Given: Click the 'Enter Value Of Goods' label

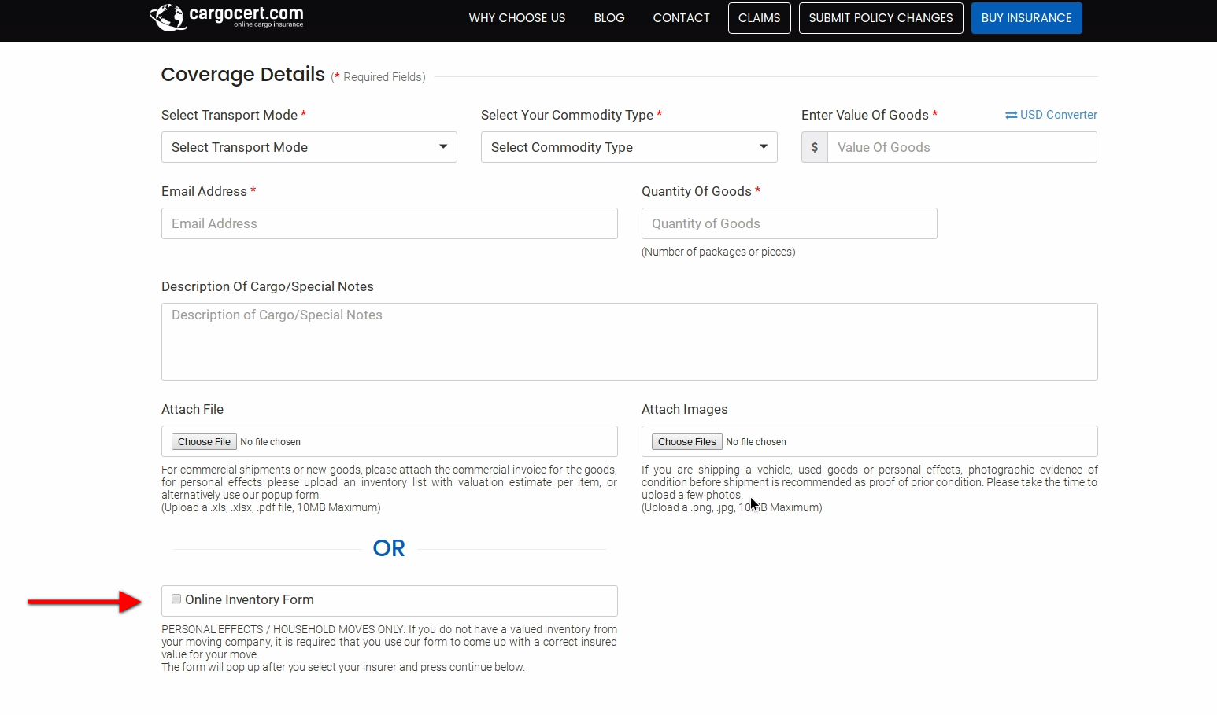Looking at the screenshot, I should 865,115.
